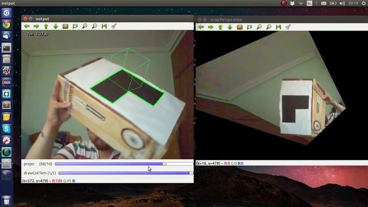This screenshot has width=368, height=207.
Task: Pan right in the wrapPerspective window
Action: 210,27
